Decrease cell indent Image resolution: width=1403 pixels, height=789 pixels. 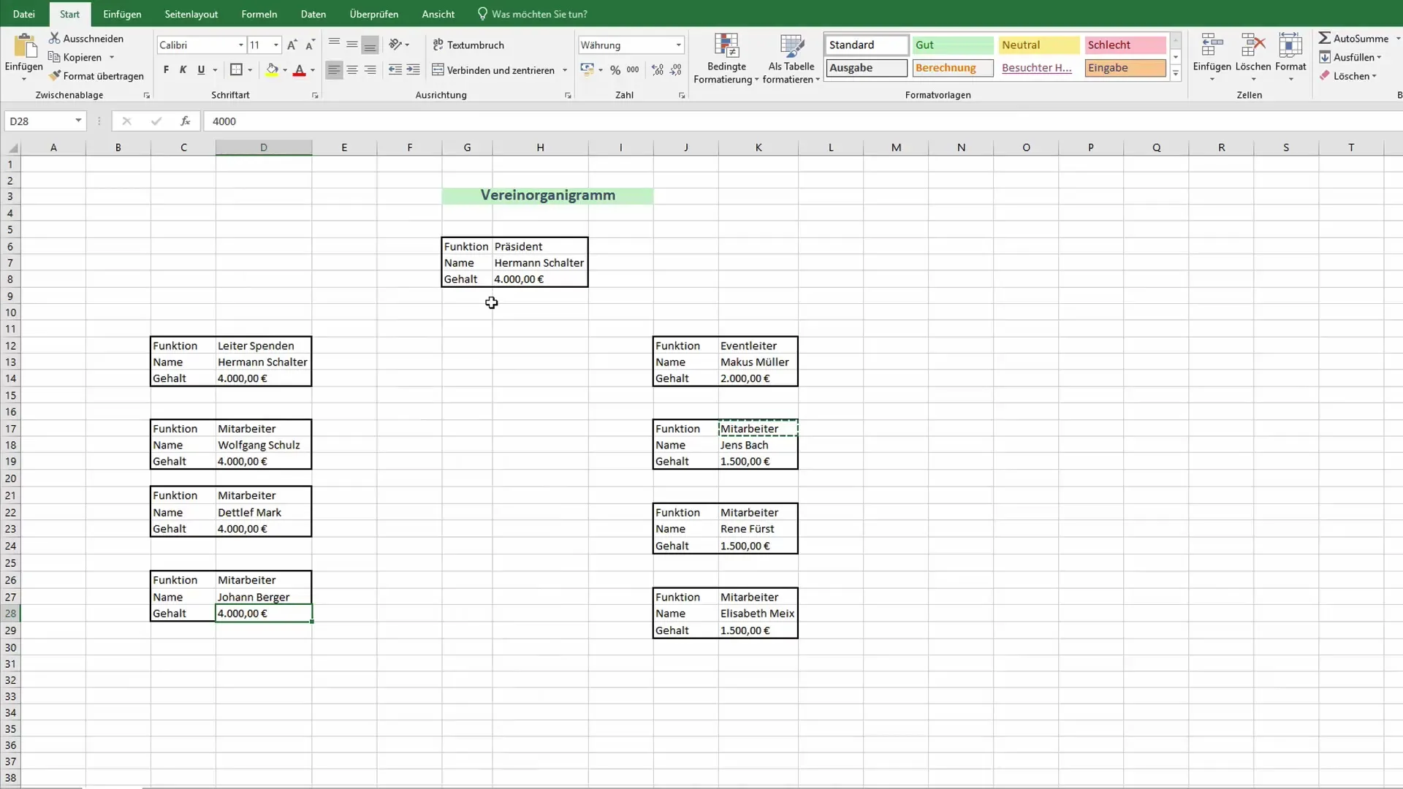[x=395, y=70]
